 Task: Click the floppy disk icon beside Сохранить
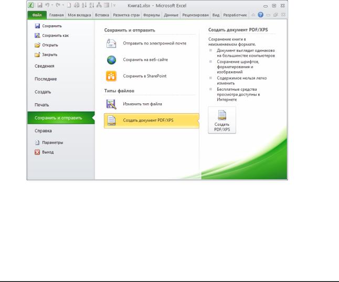37,26
